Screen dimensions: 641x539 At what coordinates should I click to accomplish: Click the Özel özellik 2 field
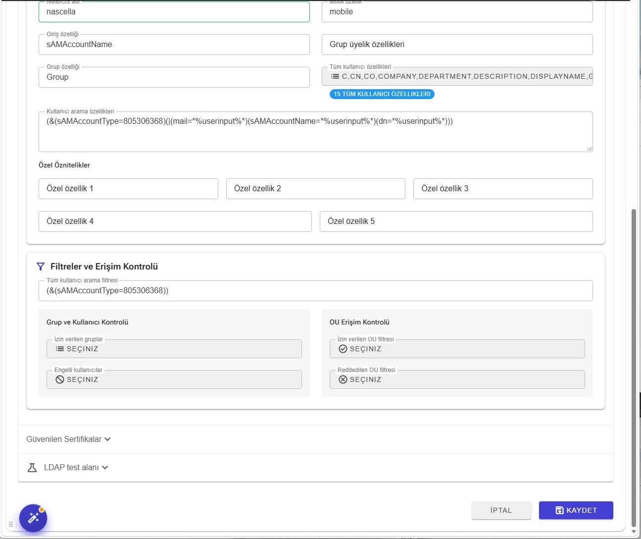pyautogui.click(x=316, y=189)
